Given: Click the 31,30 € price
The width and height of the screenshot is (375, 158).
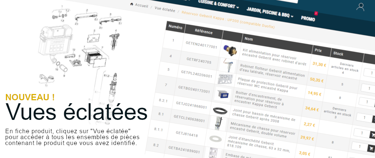Looking at the screenshot, I should (x=319, y=65).
